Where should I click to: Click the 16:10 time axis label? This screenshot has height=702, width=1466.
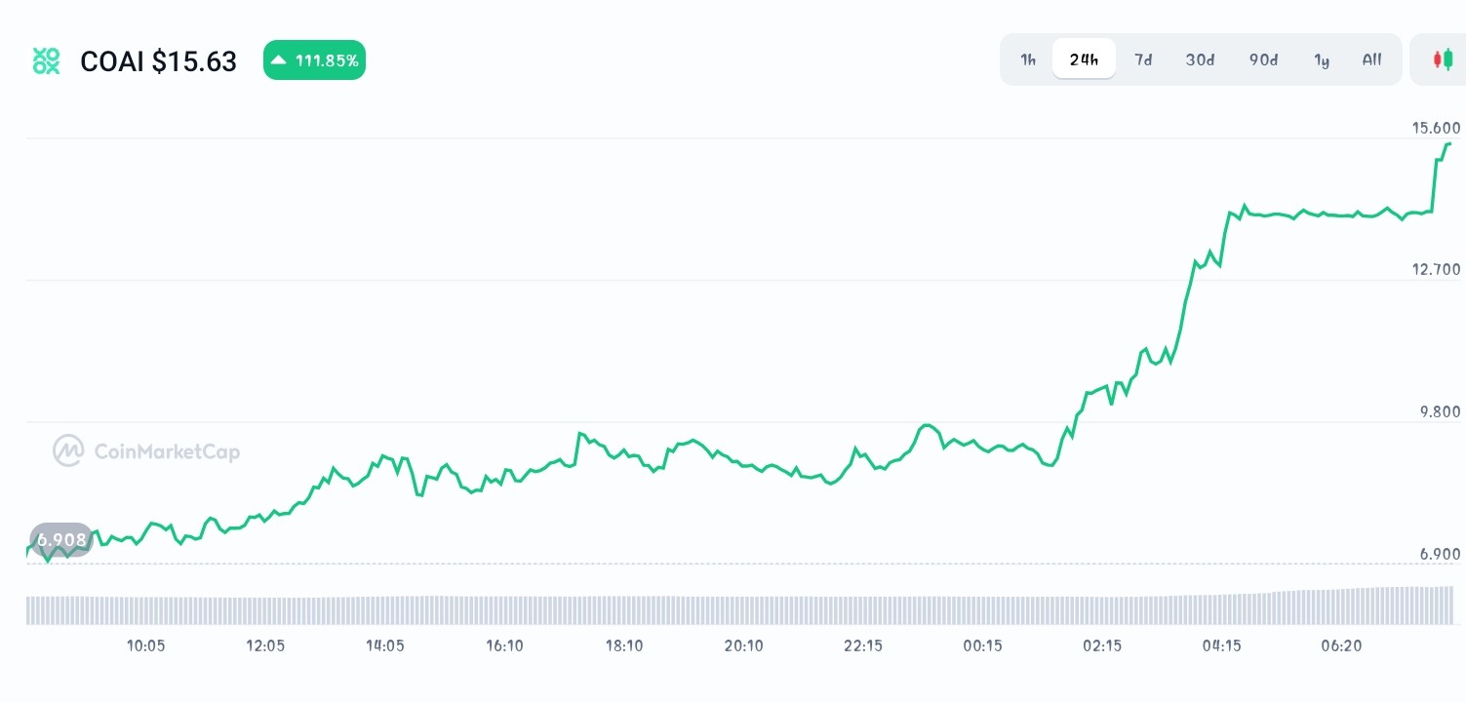pos(504,645)
